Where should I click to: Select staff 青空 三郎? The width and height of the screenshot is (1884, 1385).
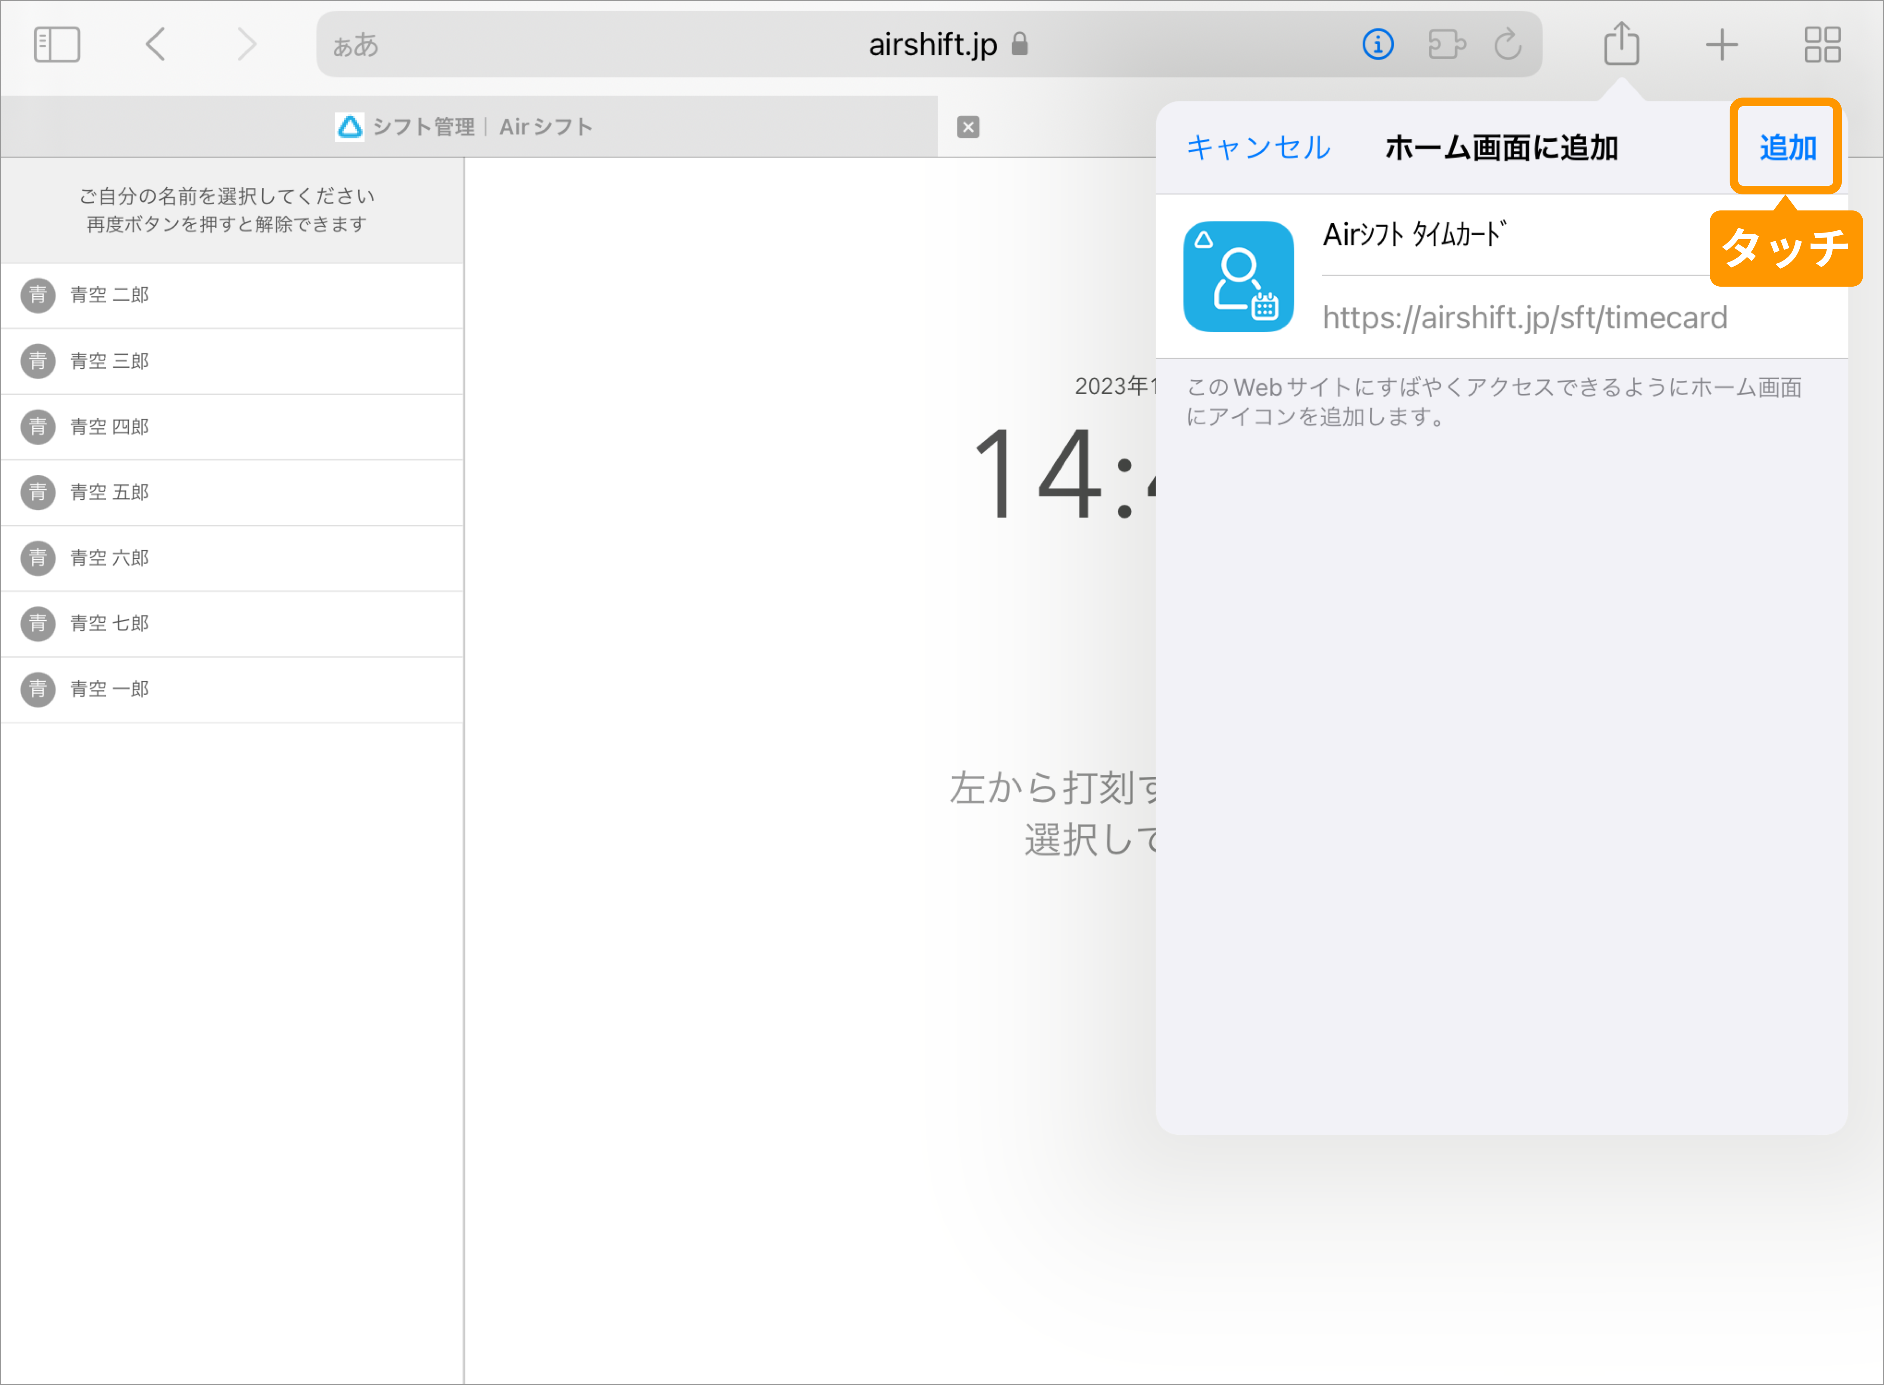[232, 361]
